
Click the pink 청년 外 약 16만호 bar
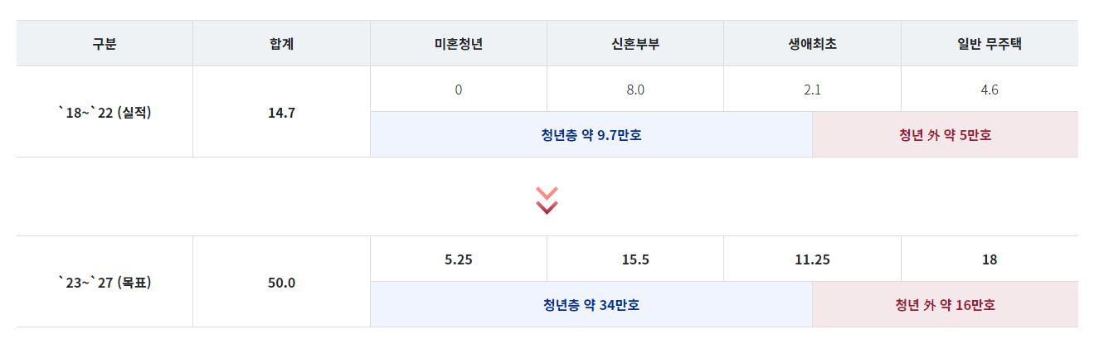pyautogui.click(x=946, y=304)
